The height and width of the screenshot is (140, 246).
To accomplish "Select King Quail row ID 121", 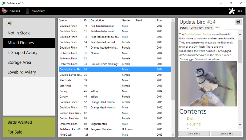I will click(115, 135).
